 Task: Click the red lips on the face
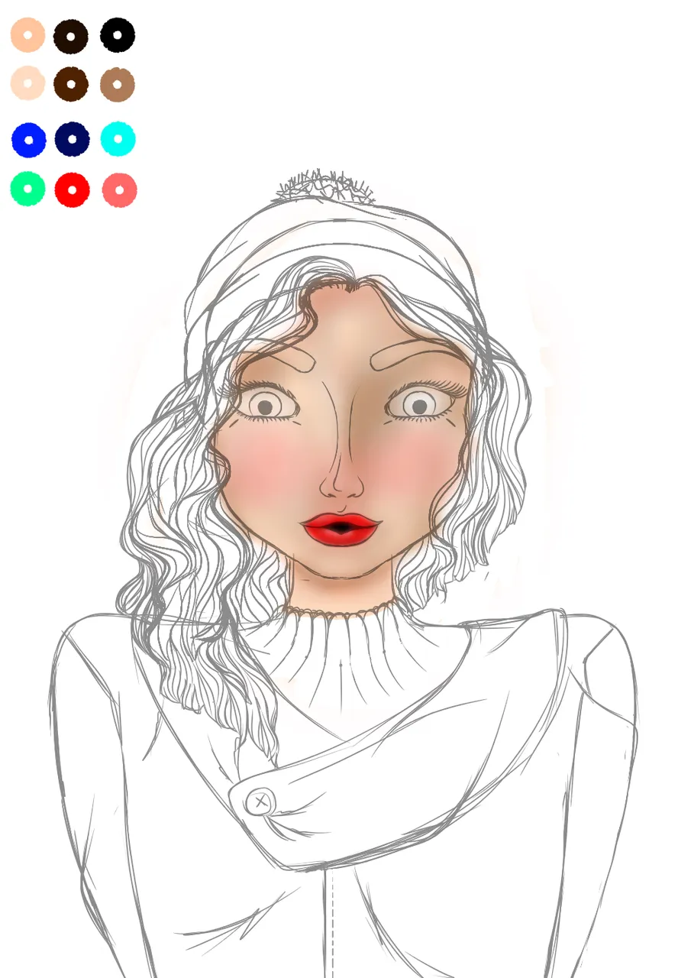pos(341,529)
